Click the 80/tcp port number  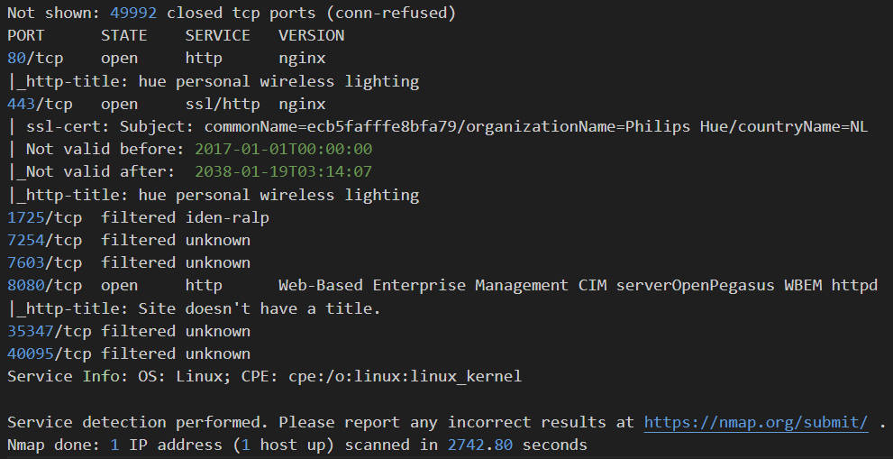coord(16,58)
